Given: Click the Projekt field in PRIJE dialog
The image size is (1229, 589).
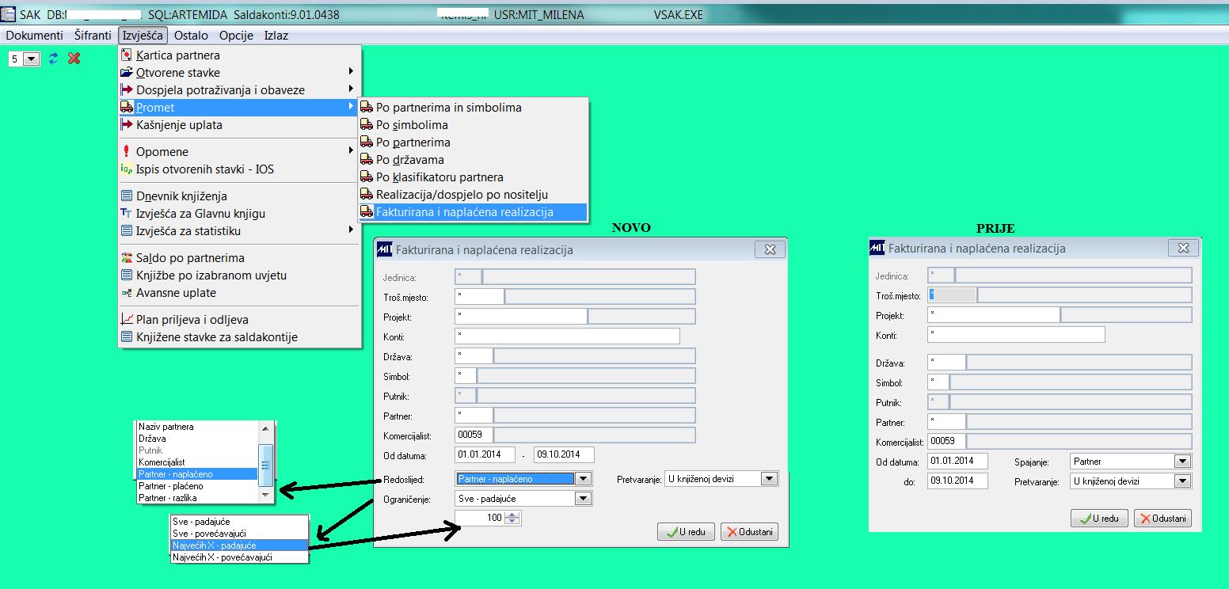Looking at the screenshot, I should tap(993, 315).
